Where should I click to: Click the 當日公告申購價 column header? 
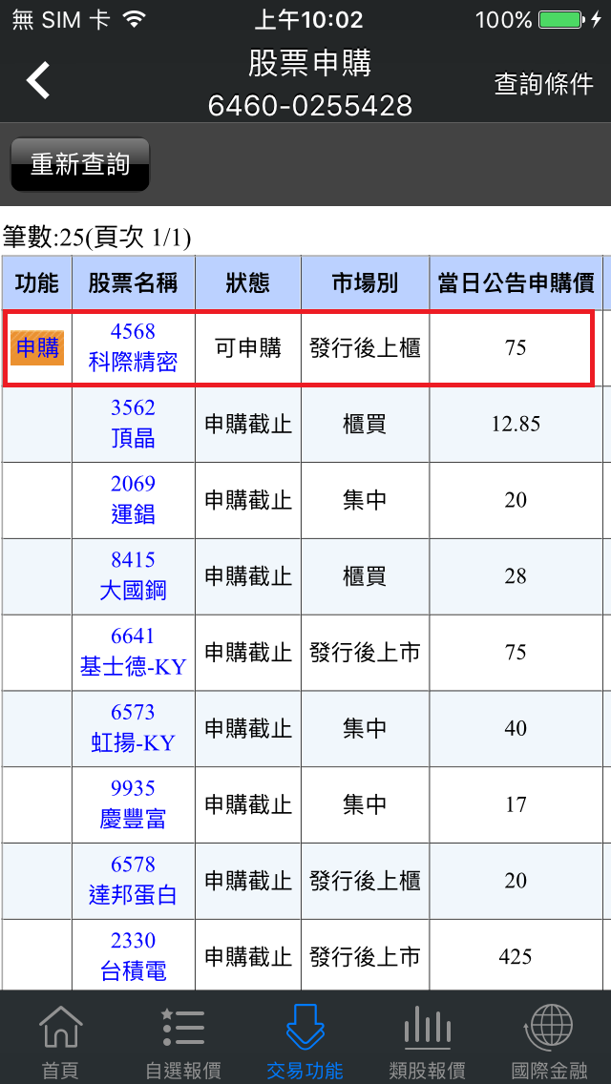point(516,282)
